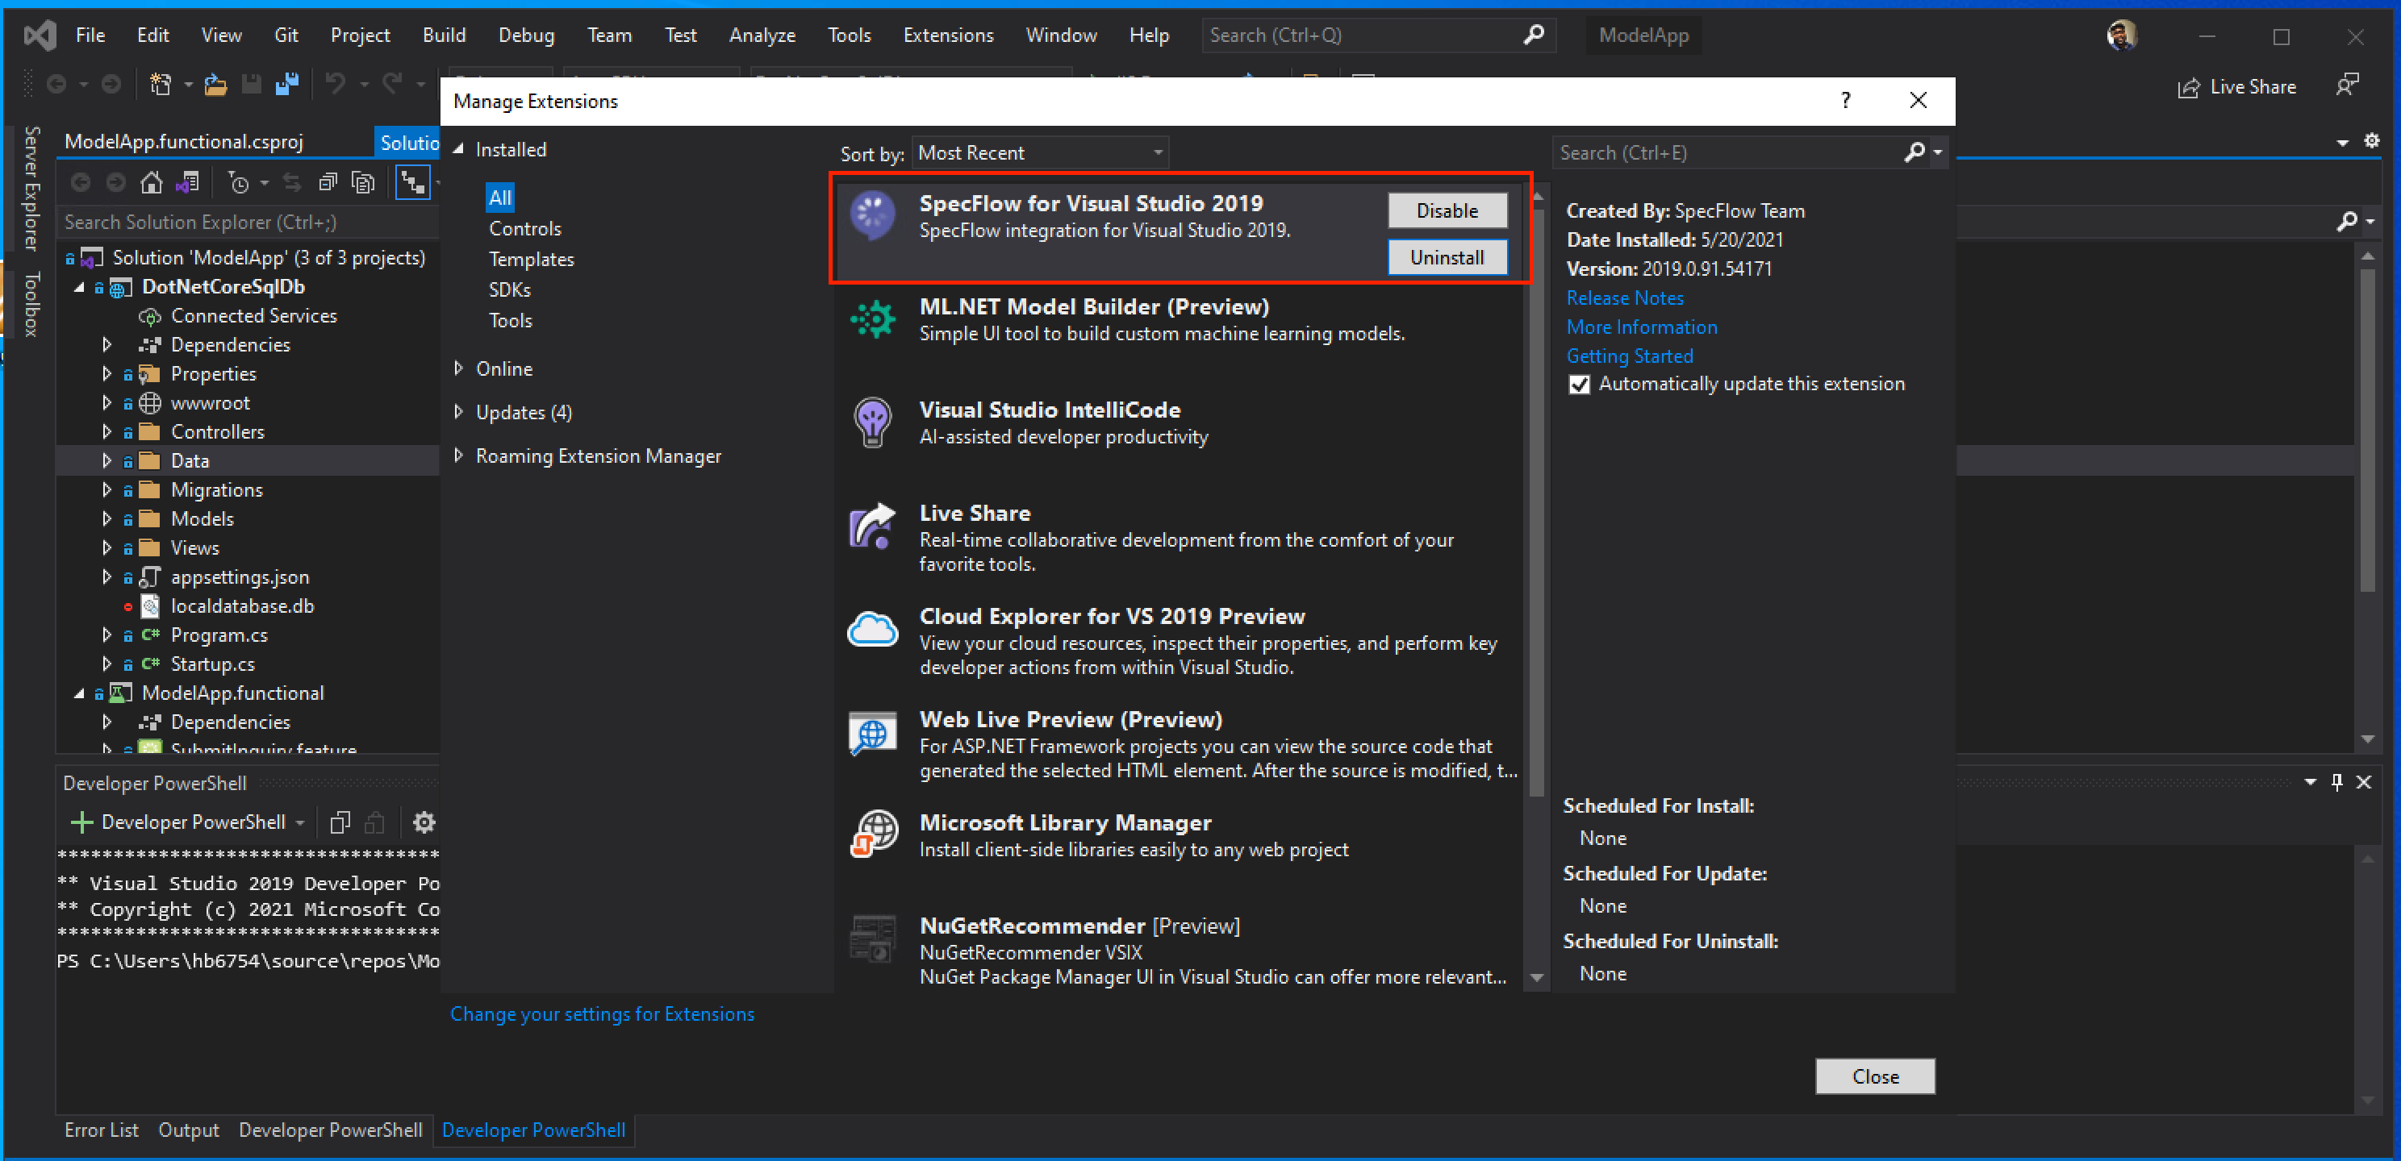Open the Server Explorer side tab
Viewport: 2401px width, 1161px height.
click(x=31, y=188)
